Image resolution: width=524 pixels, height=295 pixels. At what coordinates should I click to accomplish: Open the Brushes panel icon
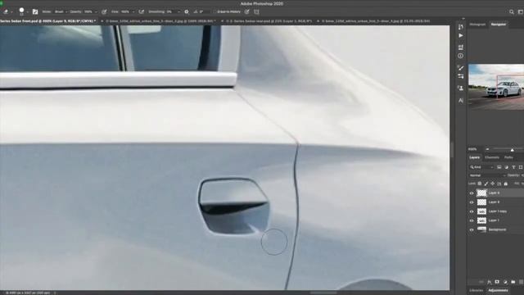[x=461, y=76]
